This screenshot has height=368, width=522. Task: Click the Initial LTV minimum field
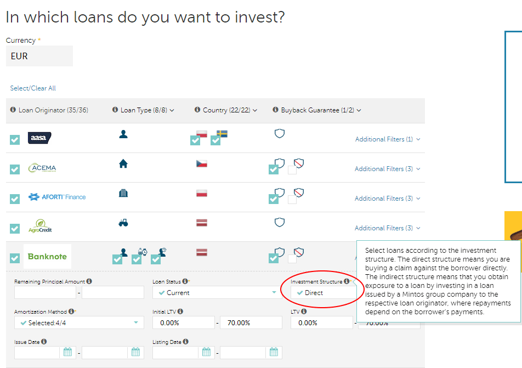coord(183,322)
